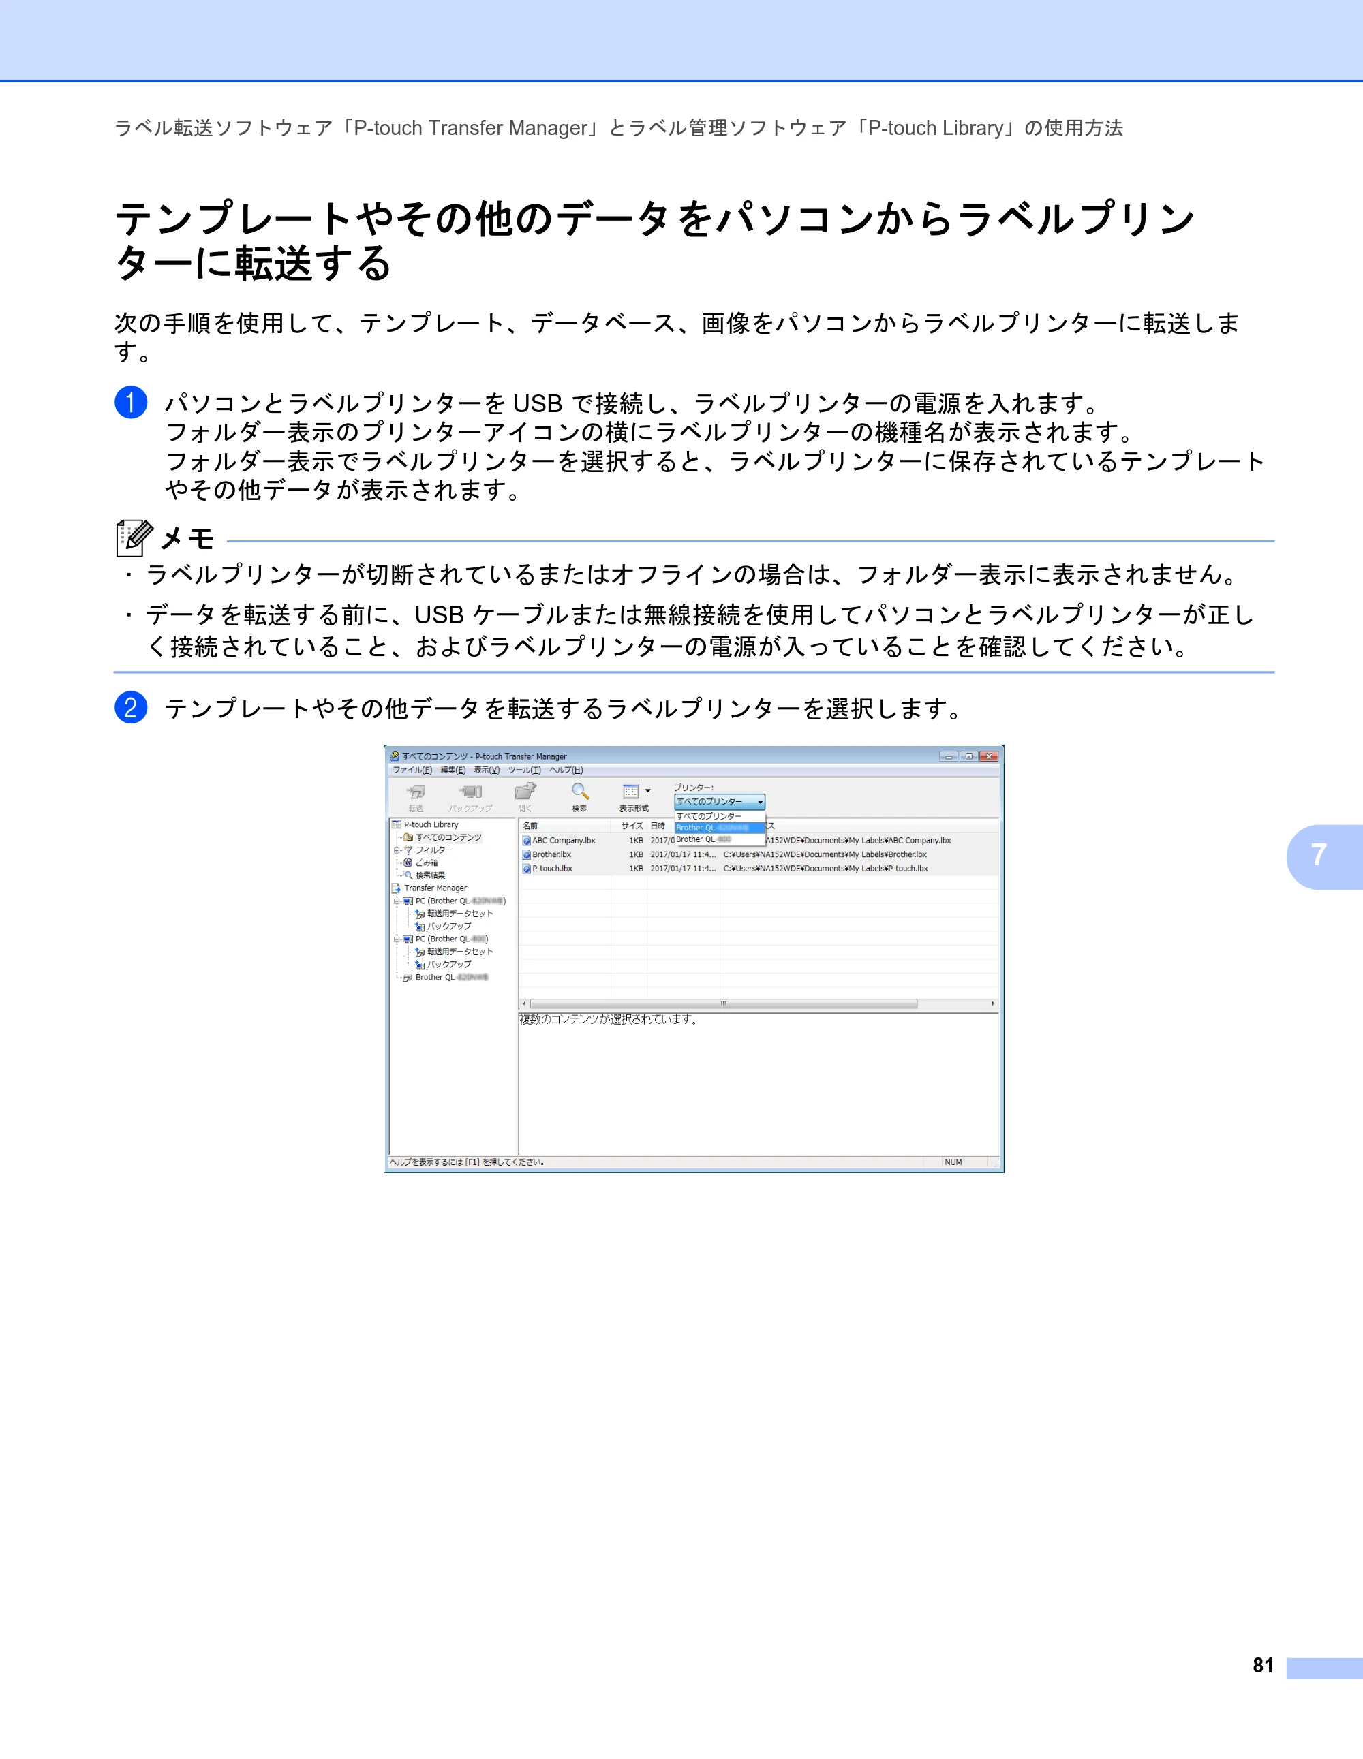Click the P-touch Transfer Manager title bar icon
The height and width of the screenshot is (1759, 1363).
[395, 756]
